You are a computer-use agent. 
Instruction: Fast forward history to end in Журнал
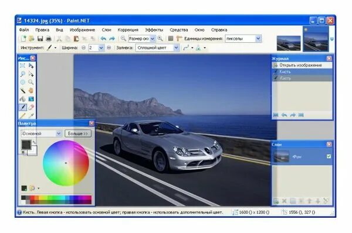click(x=301, y=115)
